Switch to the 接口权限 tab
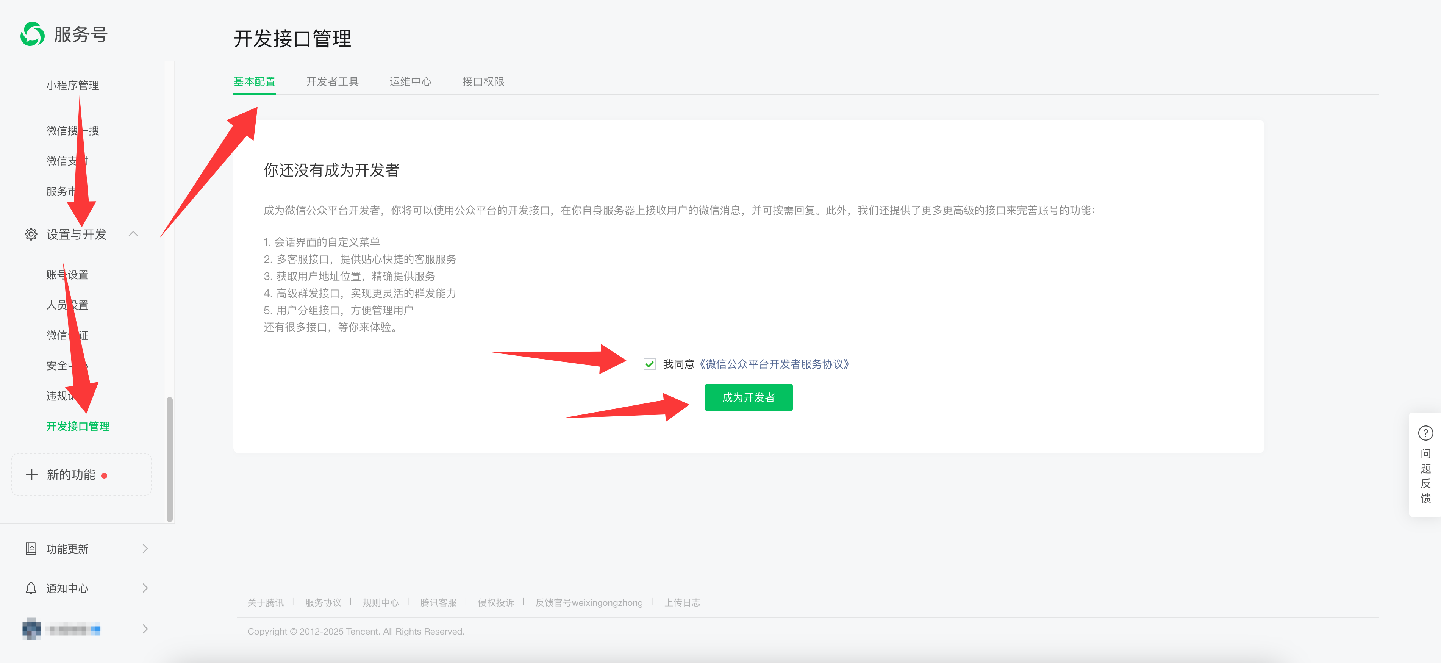1441x663 pixels. point(483,82)
